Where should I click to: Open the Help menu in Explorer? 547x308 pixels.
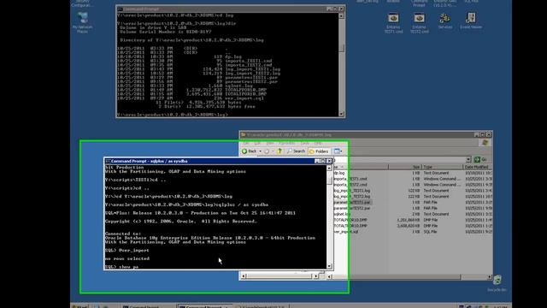click(318, 143)
